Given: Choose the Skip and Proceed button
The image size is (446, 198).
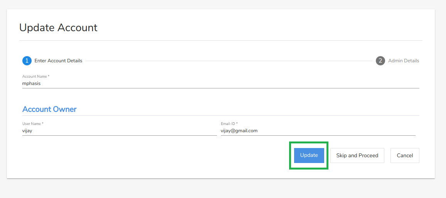Looking at the screenshot, I should 357,156.
